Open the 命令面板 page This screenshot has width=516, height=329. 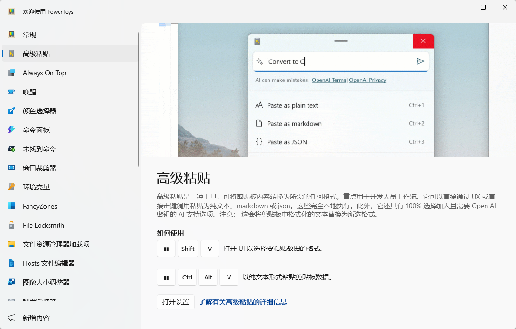pyautogui.click(x=70, y=130)
